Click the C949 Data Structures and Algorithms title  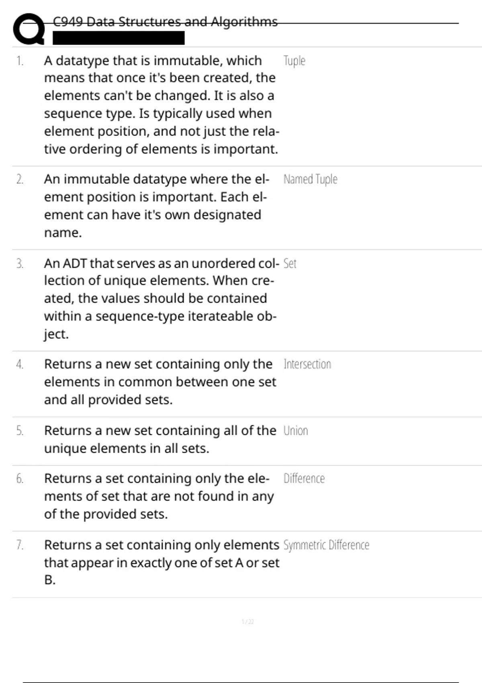pyautogui.click(x=165, y=21)
